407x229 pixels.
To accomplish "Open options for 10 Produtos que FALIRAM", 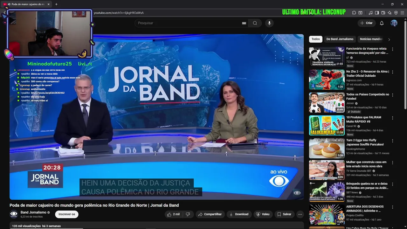I will [x=392, y=118].
